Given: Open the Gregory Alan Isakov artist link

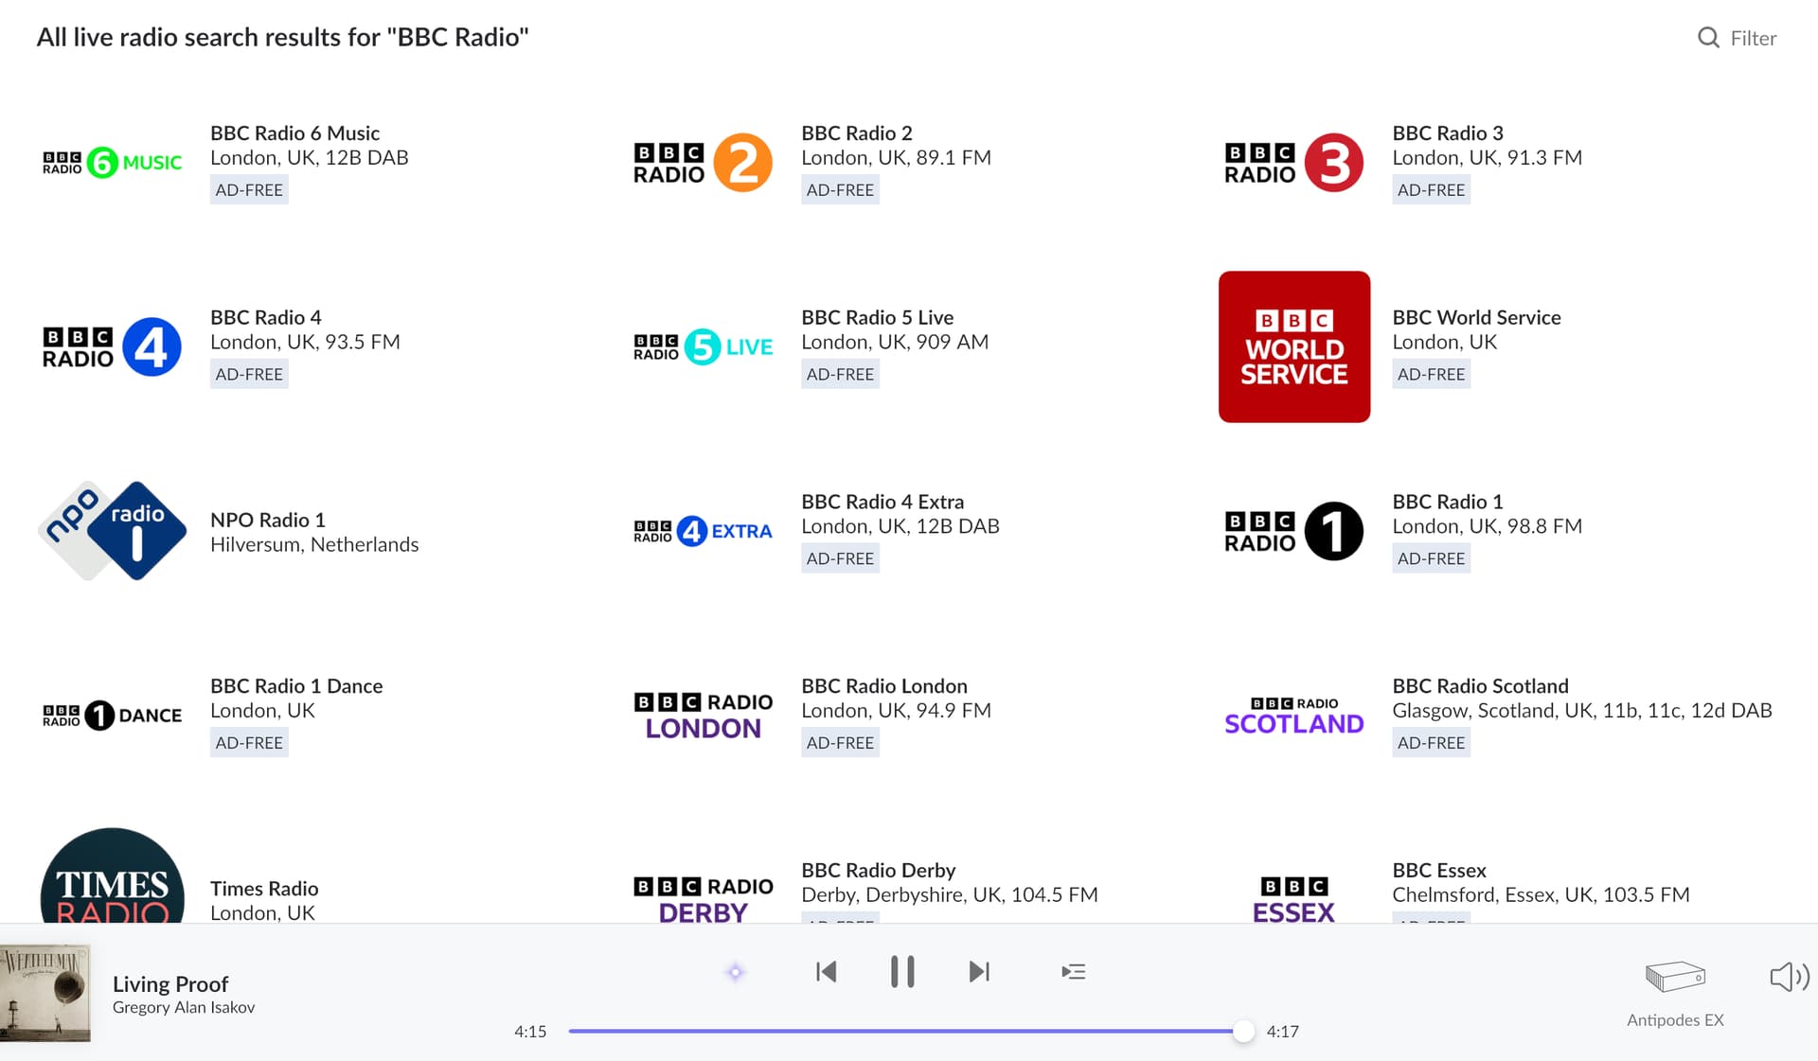Looking at the screenshot, I should [184, 1008].
